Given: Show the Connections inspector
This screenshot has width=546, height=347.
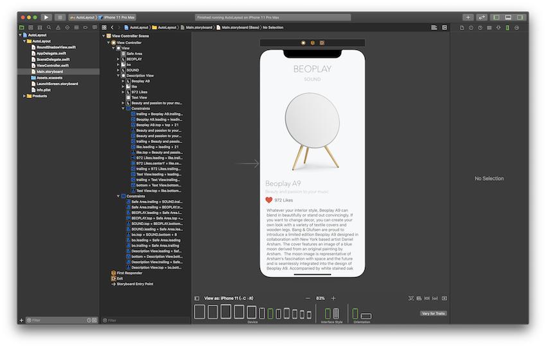Looking at the screenshot, I should point(516,28).
